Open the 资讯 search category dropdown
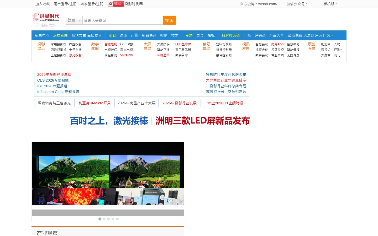378x236 pixels. (x=74, y=20)
